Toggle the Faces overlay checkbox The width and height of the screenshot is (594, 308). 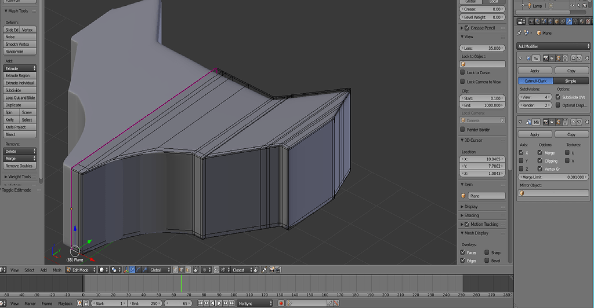[x=462, y=252]
